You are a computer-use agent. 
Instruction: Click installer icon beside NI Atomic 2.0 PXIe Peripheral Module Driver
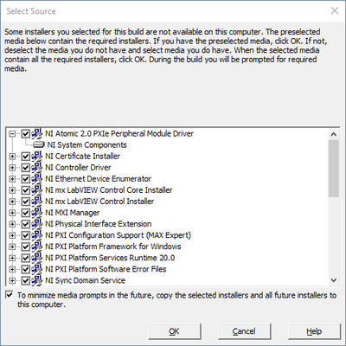[37, 133]
